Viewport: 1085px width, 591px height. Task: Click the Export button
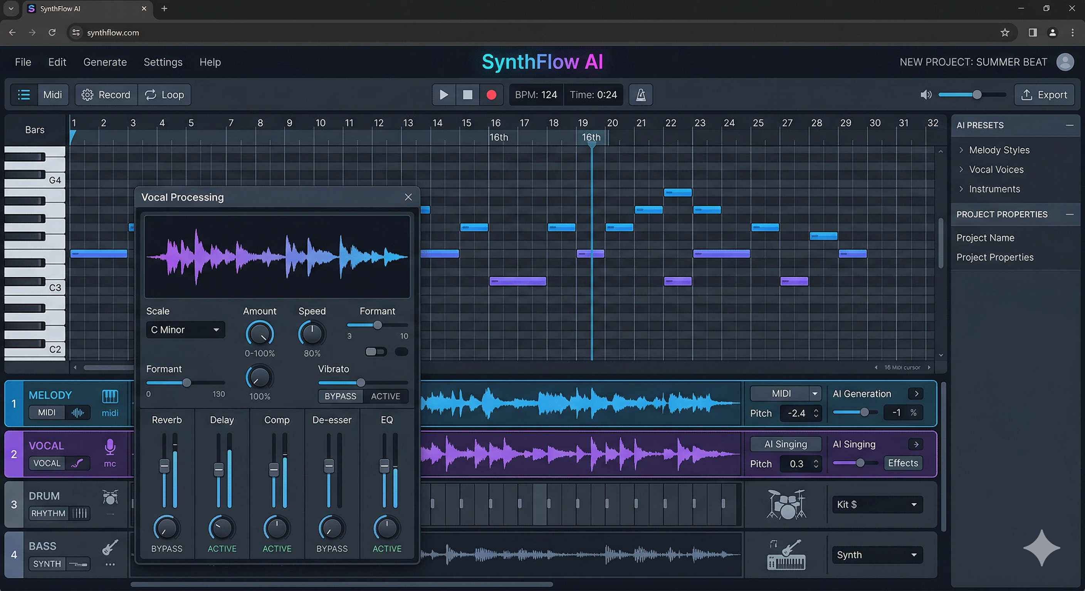pyautogui.click(x=1045, y=95)
